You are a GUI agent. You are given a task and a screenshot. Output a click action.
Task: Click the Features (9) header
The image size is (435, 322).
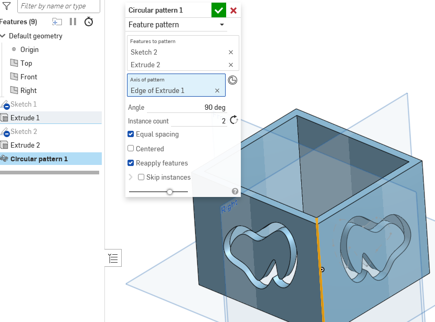tap(18, 22)
